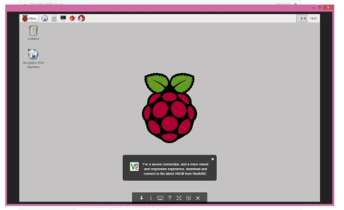
Task: Open the File Manager from the panel
Action: coord(54,18)
